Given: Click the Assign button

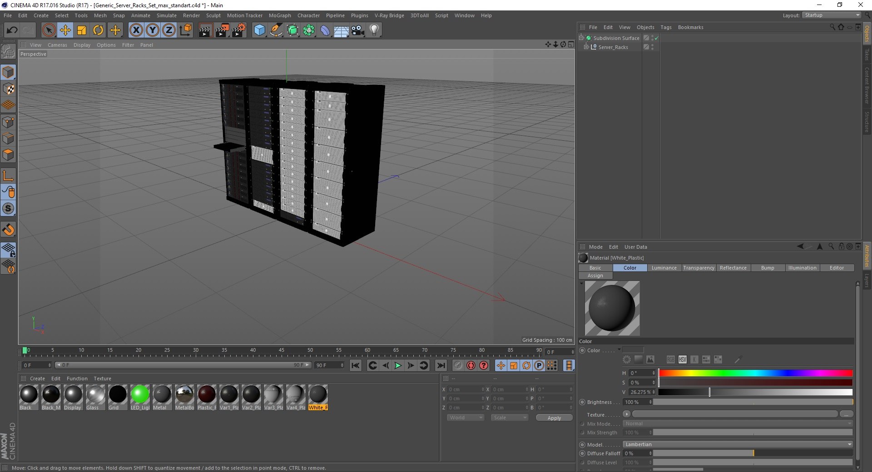Looking at the screenshot, I should click(x=595, y=275).
